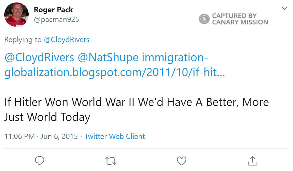This screenshot has height=171, width=293.
Task: Open the @NatShupe mention
Action: 108,58
